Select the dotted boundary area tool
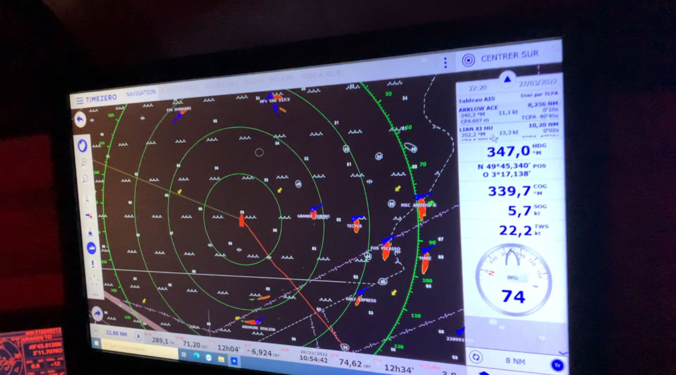Viewport: 676px width, 375px height. pos(94,280)
